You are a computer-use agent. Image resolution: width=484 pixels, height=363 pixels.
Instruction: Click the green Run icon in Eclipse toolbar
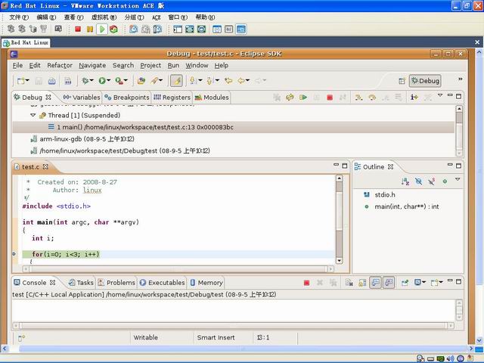pos(102,81)
